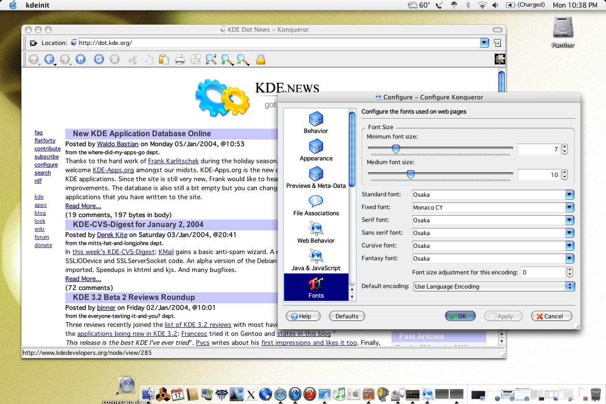Click the OK button

point(460,316)
